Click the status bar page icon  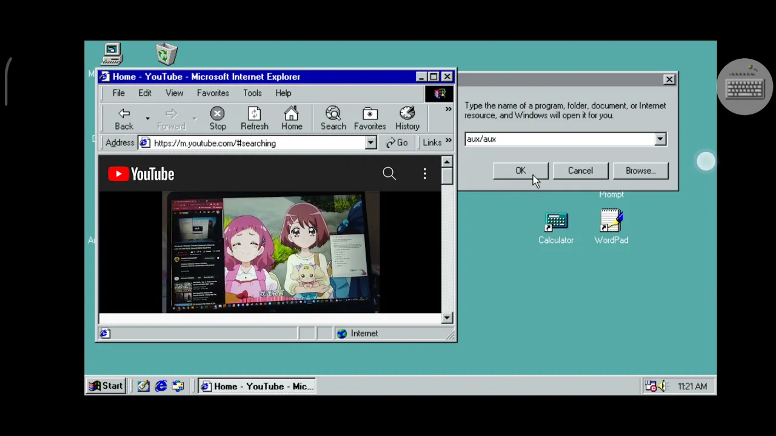click(105, 334)
